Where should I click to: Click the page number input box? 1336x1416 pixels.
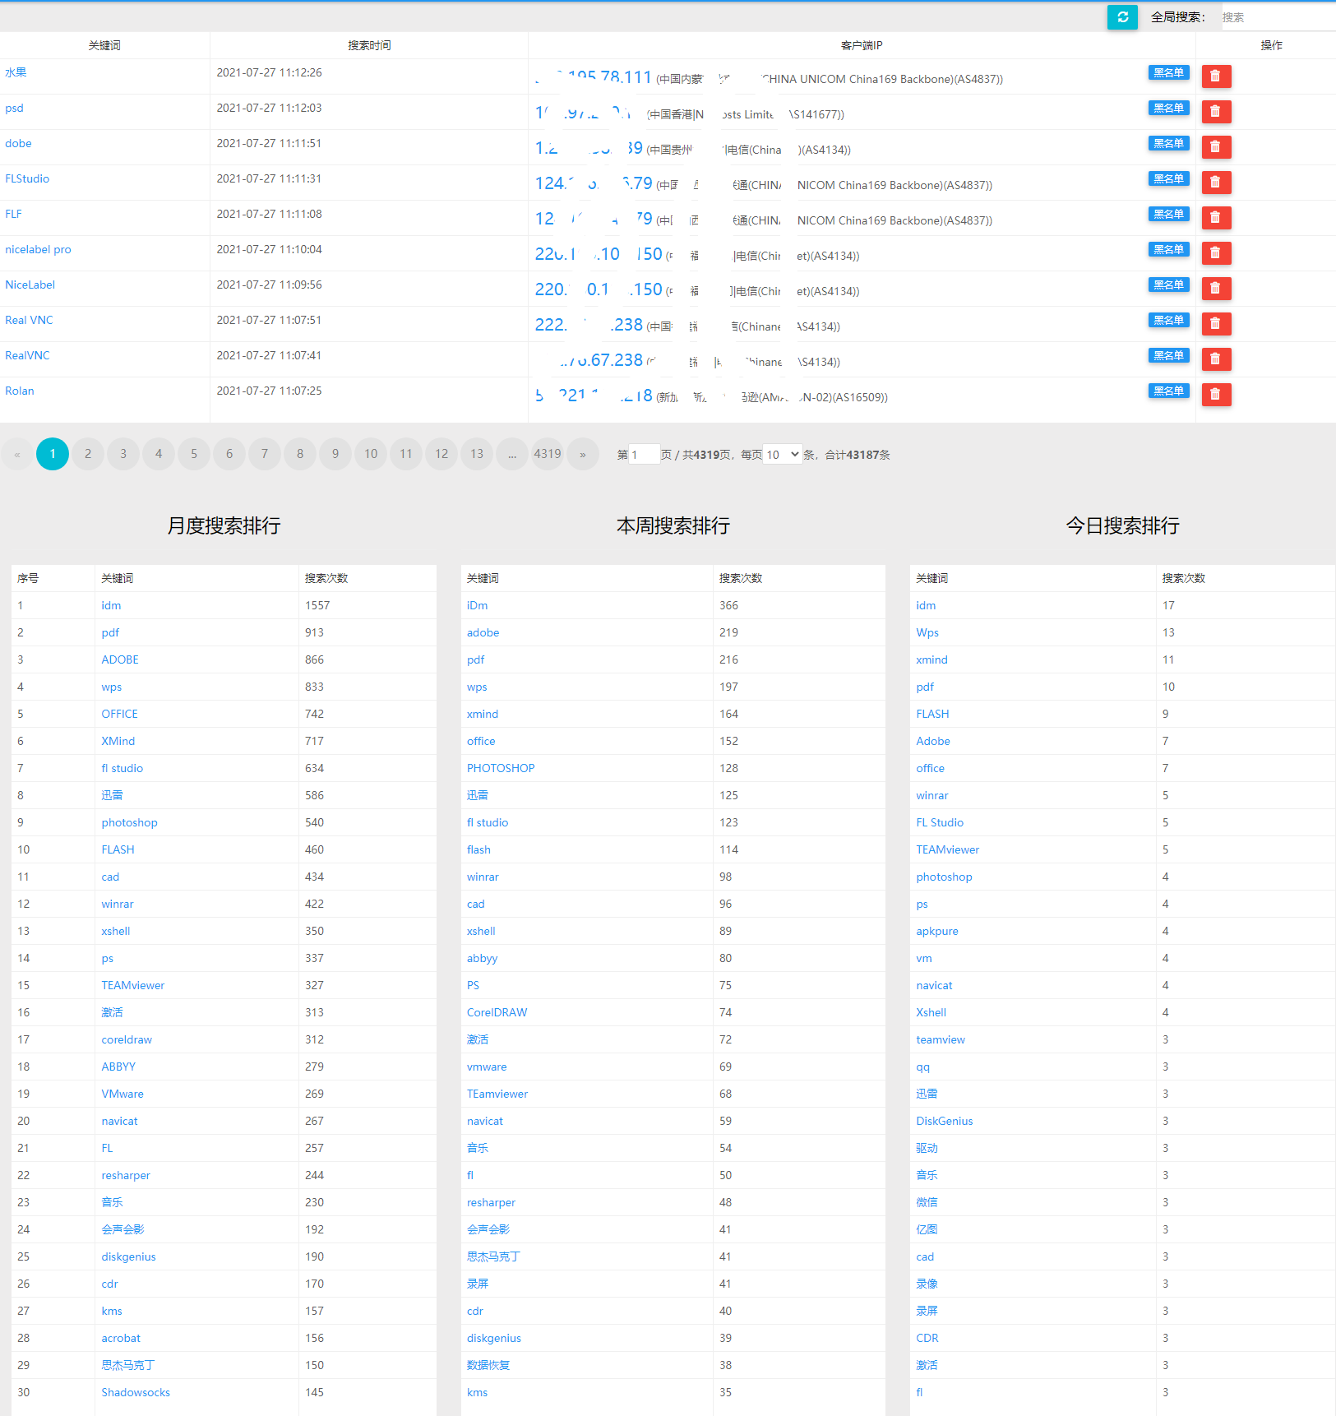click(x=644, y=455)
